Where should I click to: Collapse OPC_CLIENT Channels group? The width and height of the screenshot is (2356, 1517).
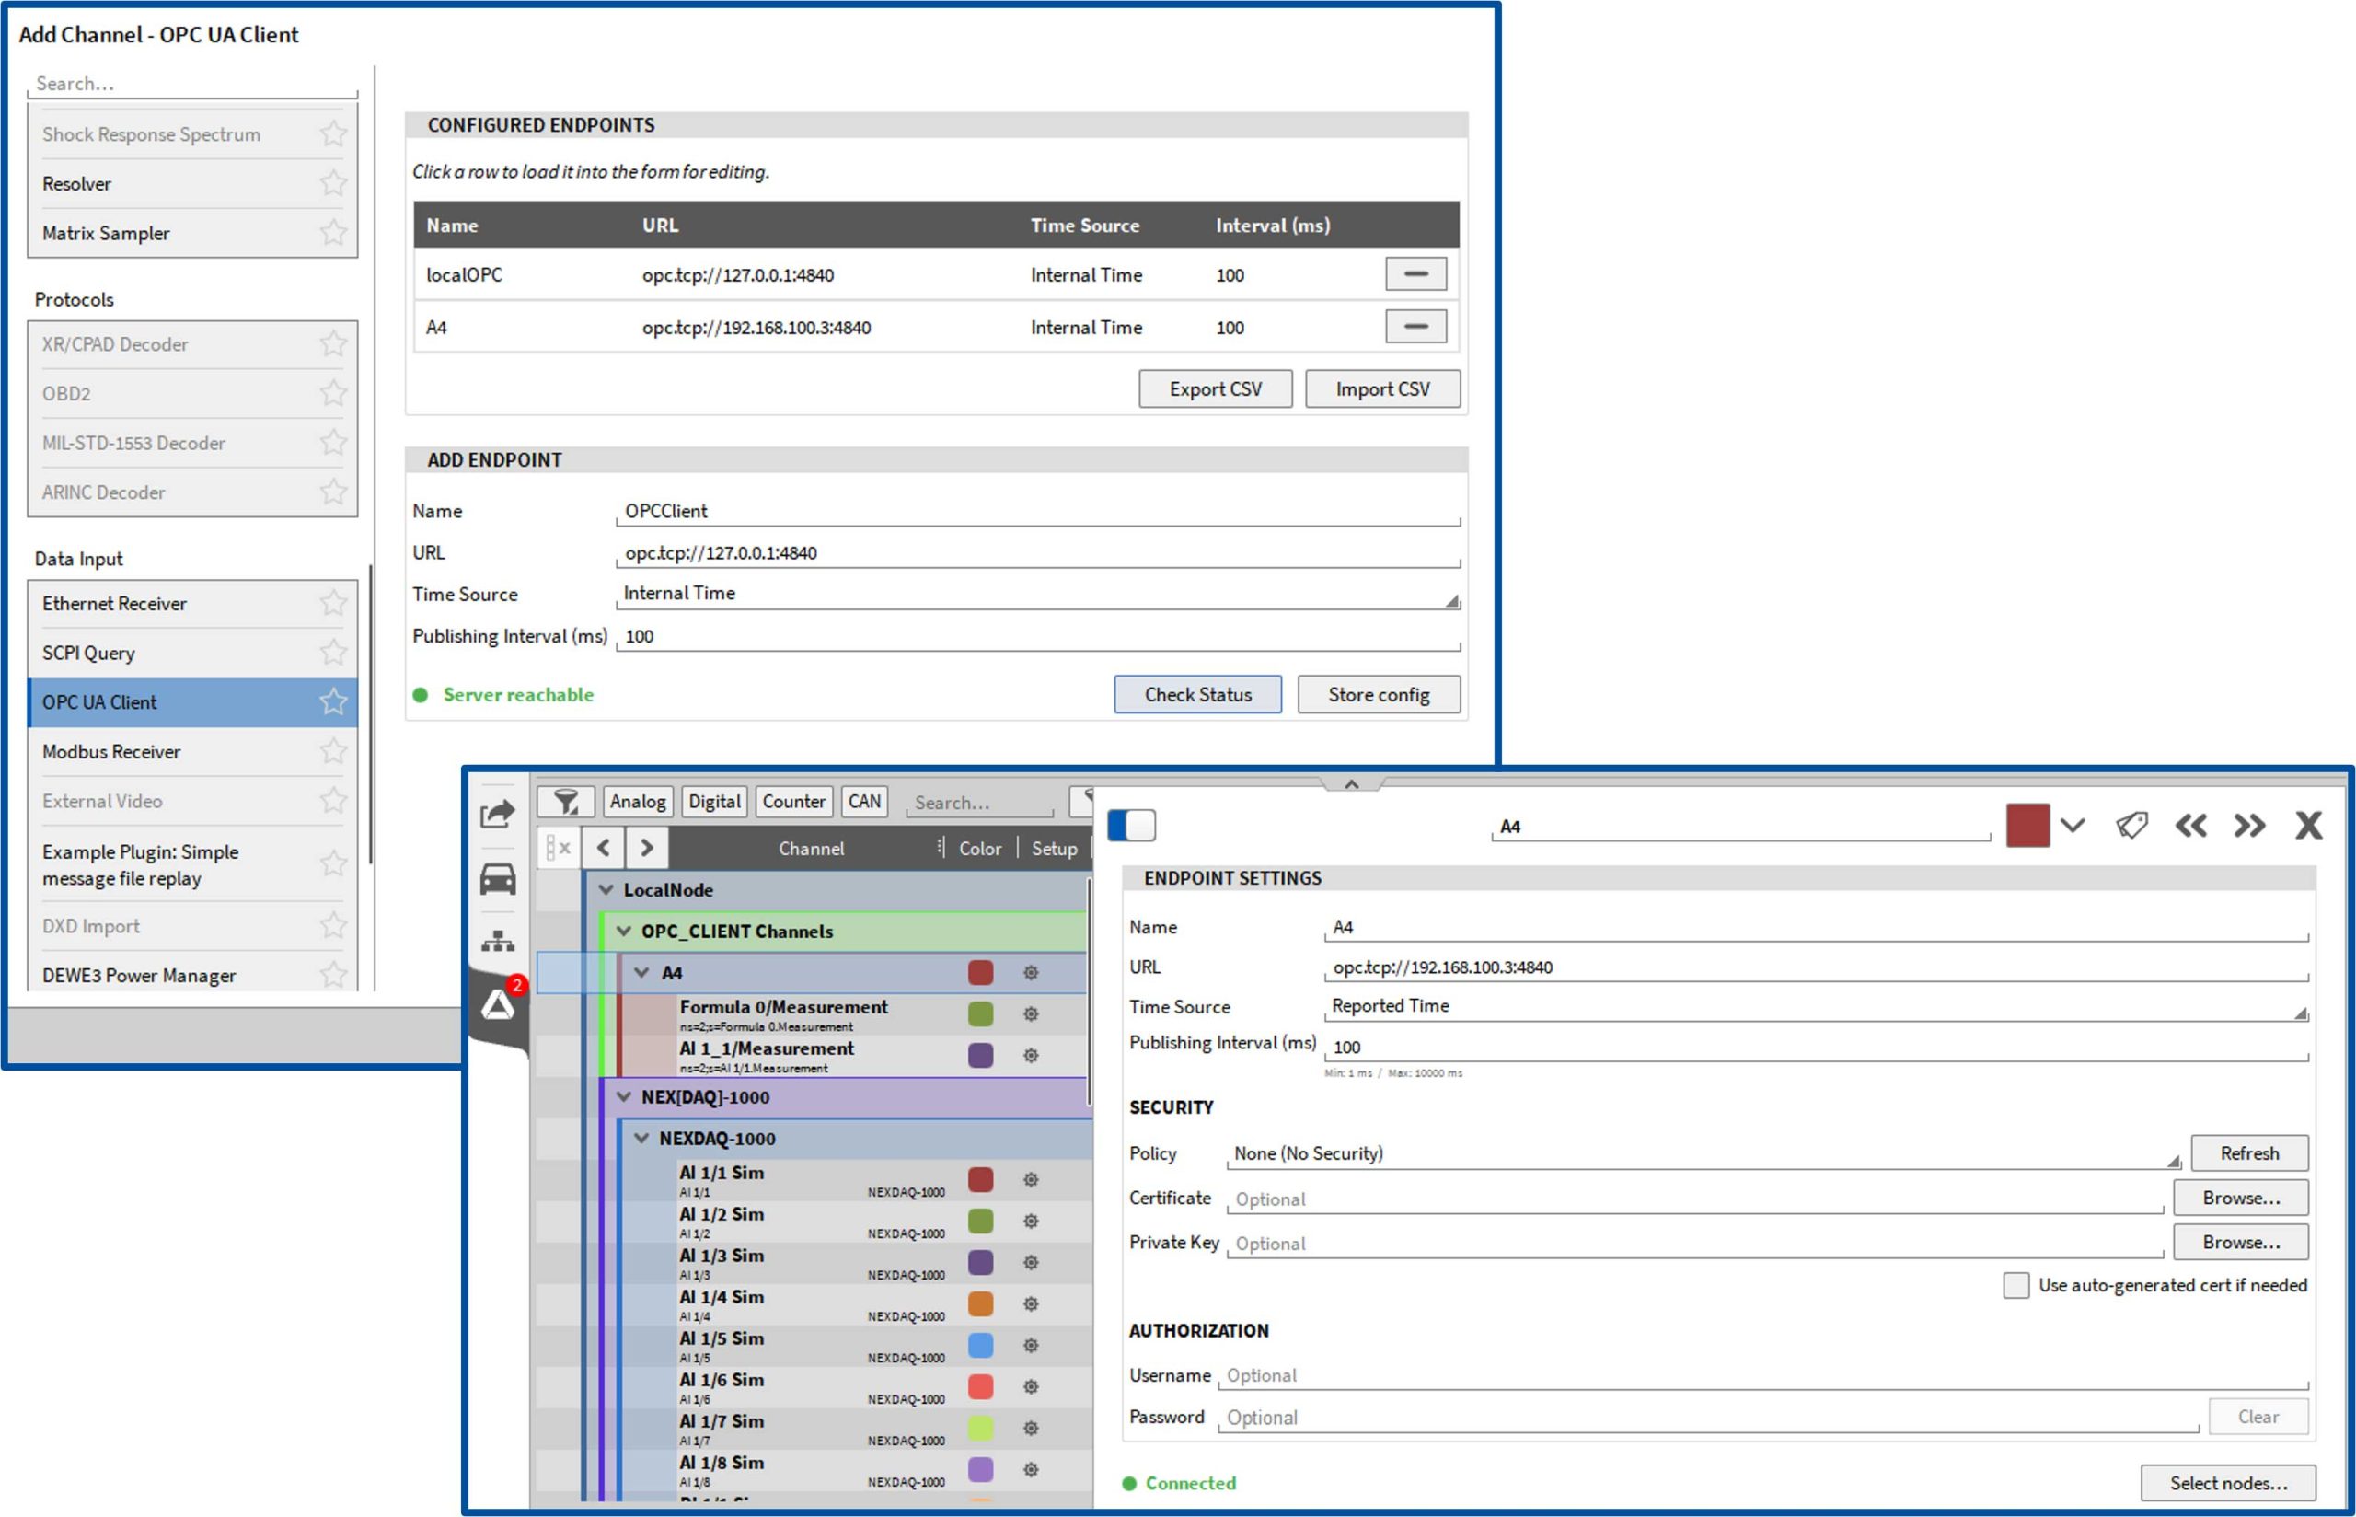coord(623,931)
